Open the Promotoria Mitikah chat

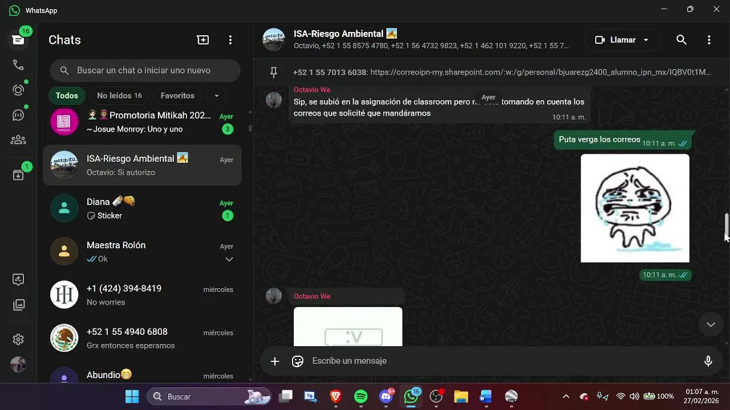[142, 122]
